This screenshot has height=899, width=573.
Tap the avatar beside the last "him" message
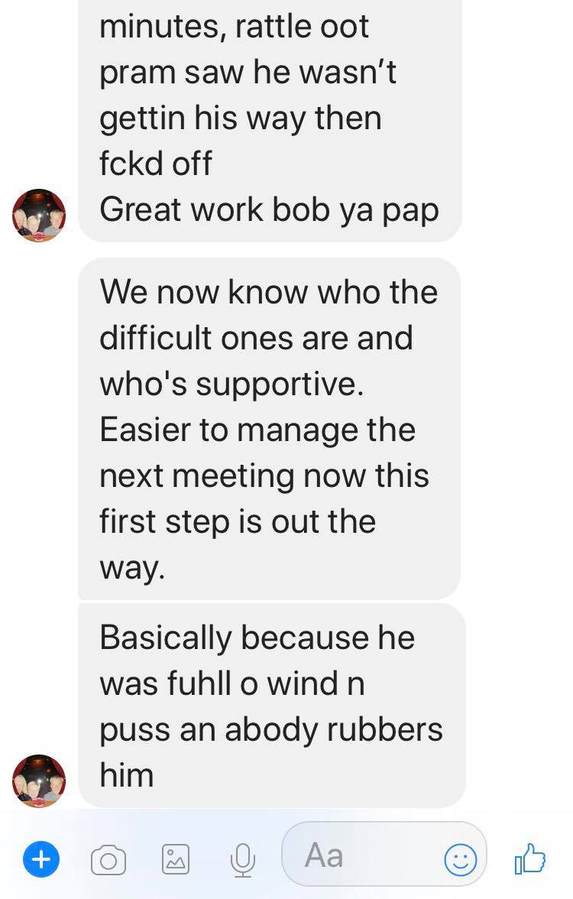(x=39, y=781)
